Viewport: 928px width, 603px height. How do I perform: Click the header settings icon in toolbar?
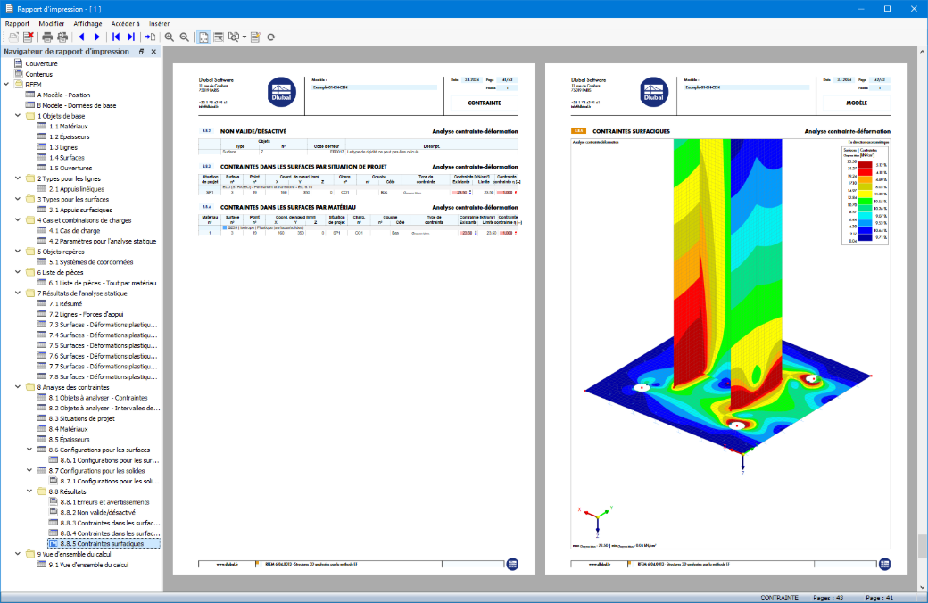click(x=219, y=37)
